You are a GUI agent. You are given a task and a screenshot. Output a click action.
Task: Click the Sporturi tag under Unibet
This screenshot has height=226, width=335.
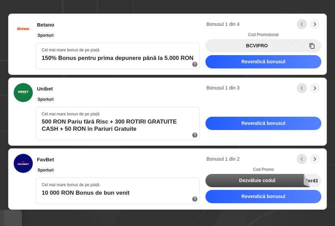pyautogui.click(x=45, y=99)
